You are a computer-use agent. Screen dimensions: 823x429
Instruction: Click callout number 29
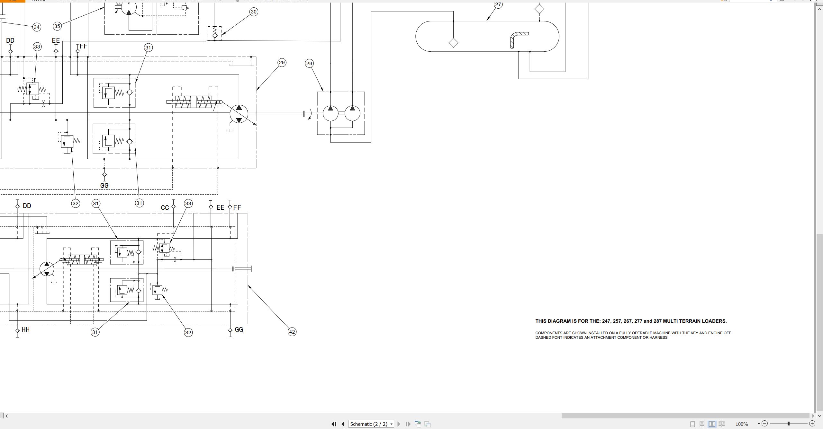pyautogui.click(x=282, y=63)
